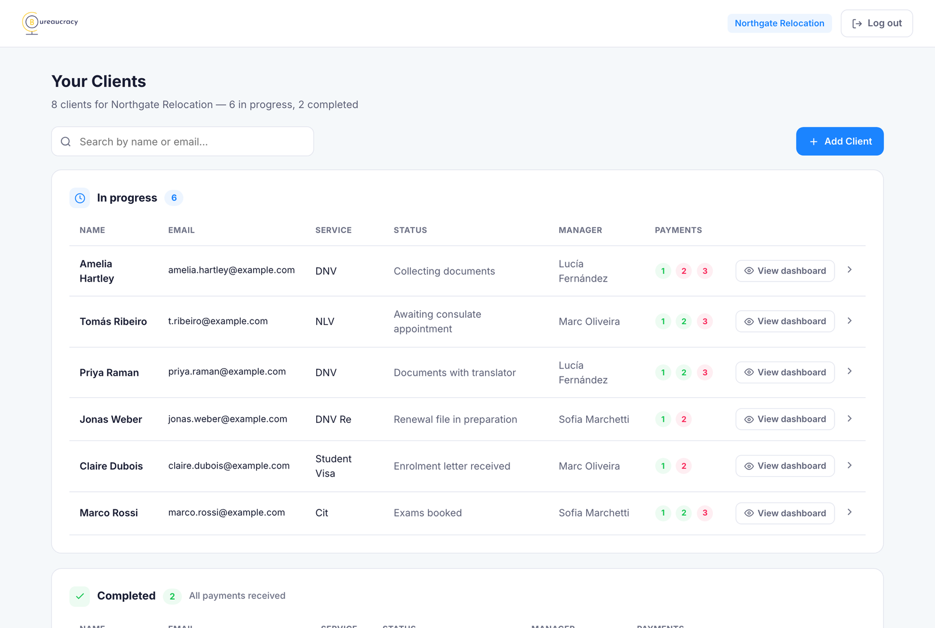The width and height of the screenshot is (935, 628).
Task: Click Documents with translator status
Action: (455, 373)
